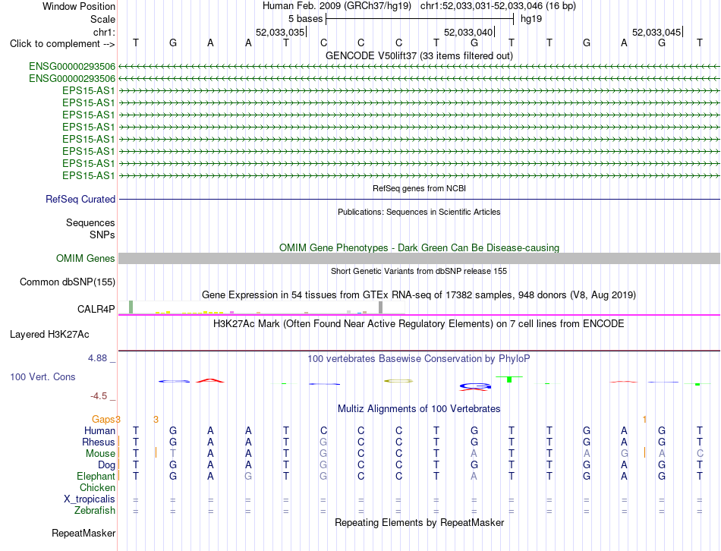Click the 'Chicken' species row label
Viewport: 721px width, 551px height.
click(97, 487)
